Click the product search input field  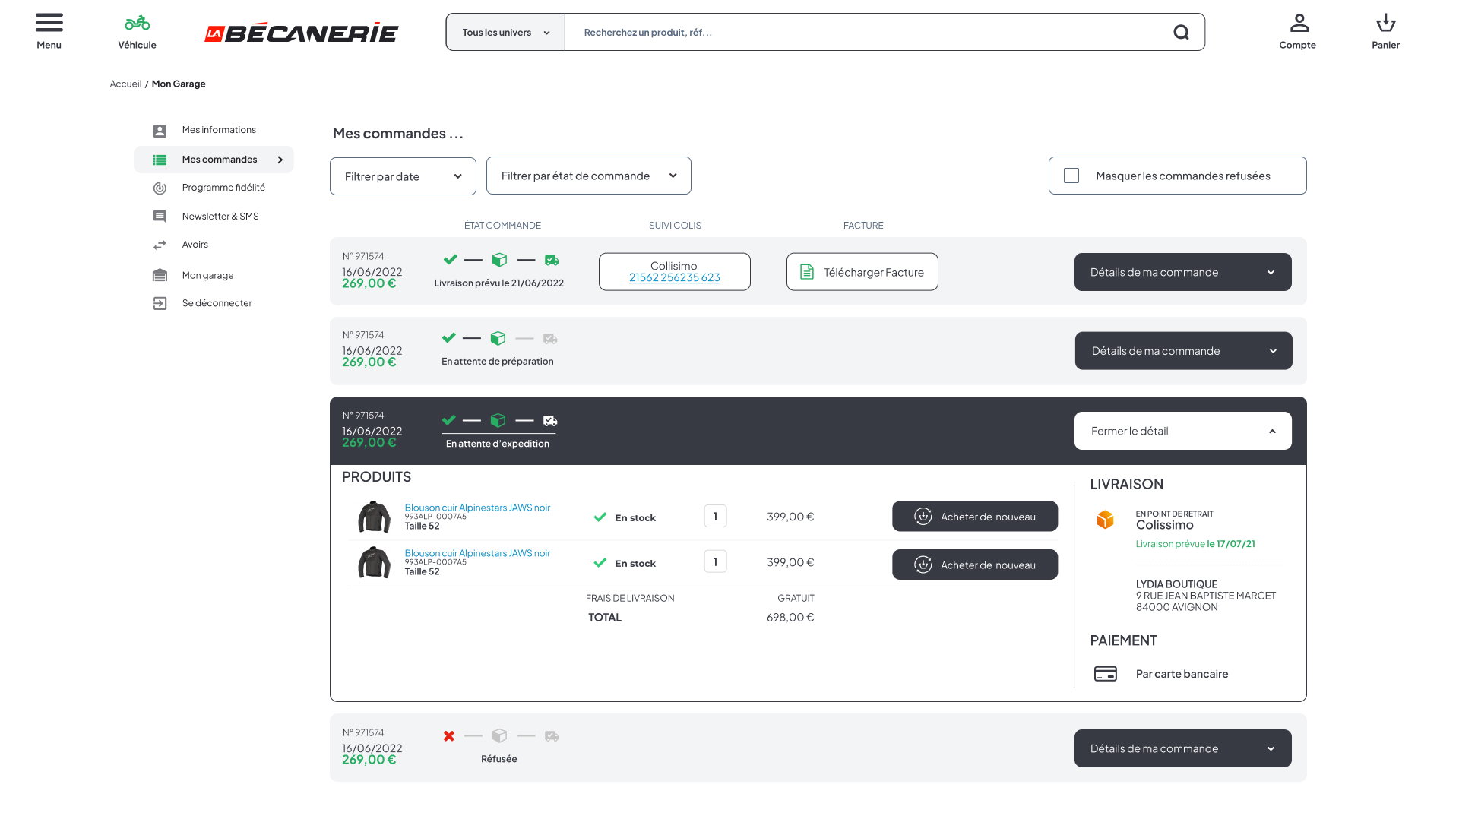(866, 33)
